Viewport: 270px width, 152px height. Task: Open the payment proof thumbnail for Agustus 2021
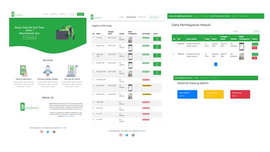click(x=130, y=48)
